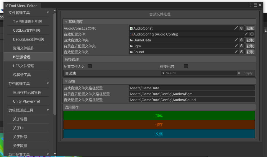Click pencil edit icon in AudioConst row
The height and width of the screenshot is (157, 267).
click(x=236, y=28)
